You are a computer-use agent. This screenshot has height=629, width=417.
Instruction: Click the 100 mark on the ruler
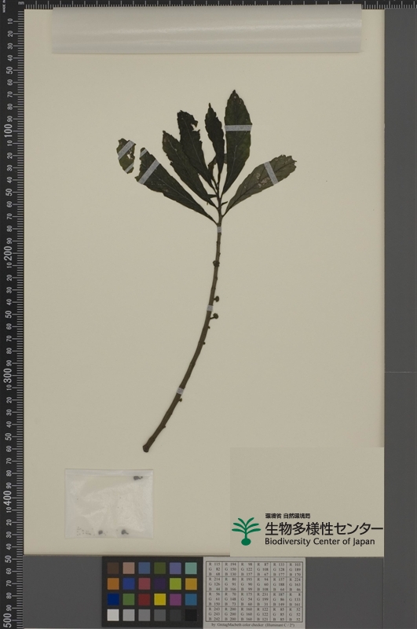(x=8, y=131)
